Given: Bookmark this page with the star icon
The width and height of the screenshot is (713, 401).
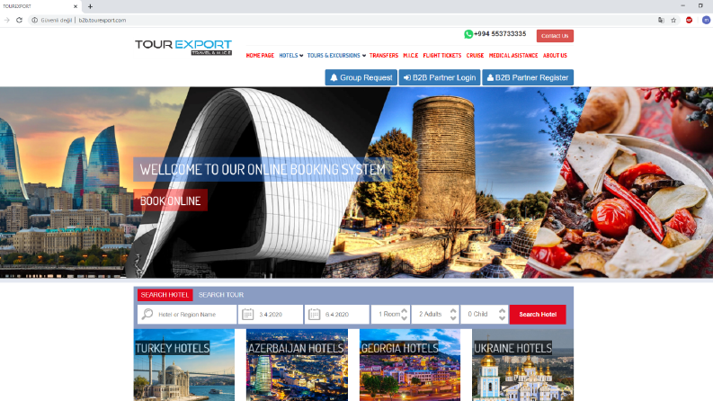Looking at the screenshot, I should pyautogui.click(x=673, y=20).
